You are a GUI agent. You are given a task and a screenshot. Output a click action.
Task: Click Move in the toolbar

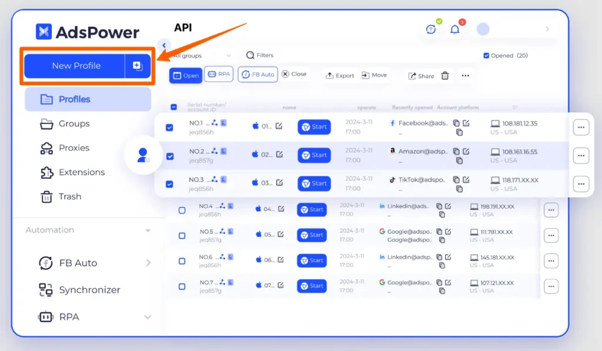click(374, 75)
